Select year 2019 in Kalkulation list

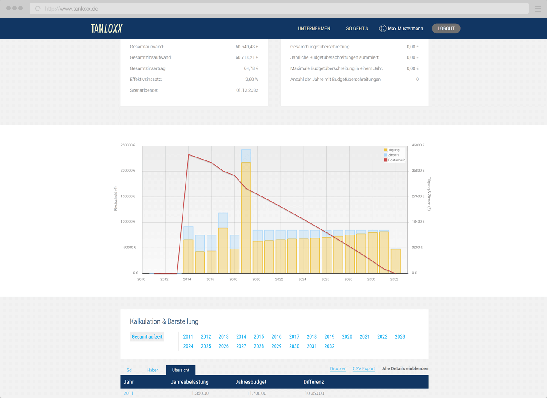coord(329,336)
